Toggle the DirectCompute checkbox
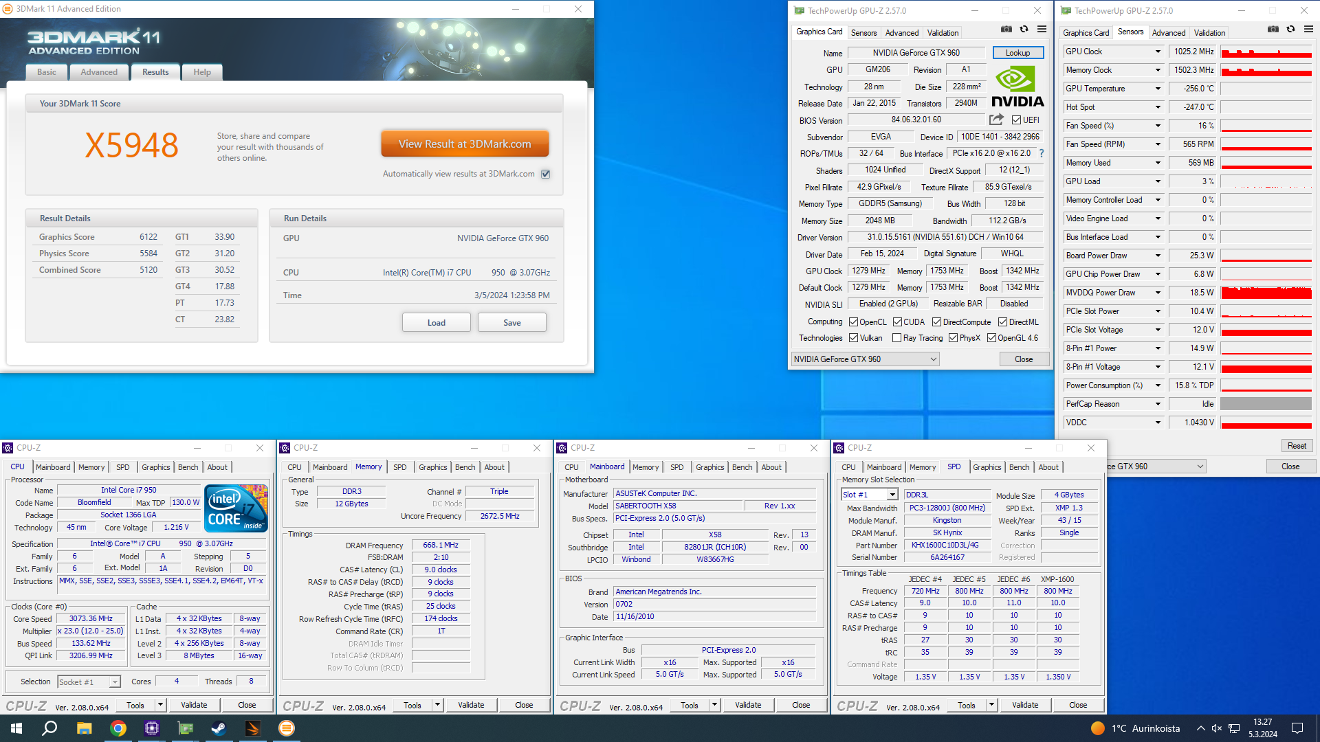Image resolution: width=1320 pixels, height=742 pixels. (x=936, y=322)
